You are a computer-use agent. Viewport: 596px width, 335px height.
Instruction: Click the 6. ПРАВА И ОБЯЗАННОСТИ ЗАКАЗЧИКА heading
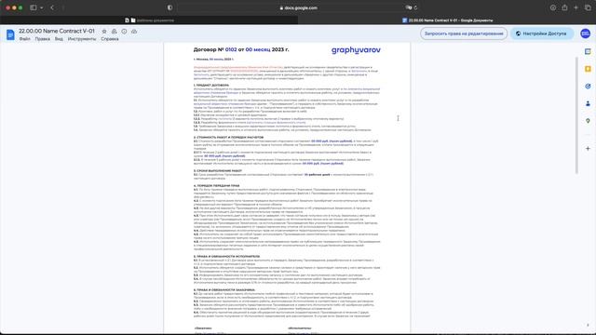224,289
